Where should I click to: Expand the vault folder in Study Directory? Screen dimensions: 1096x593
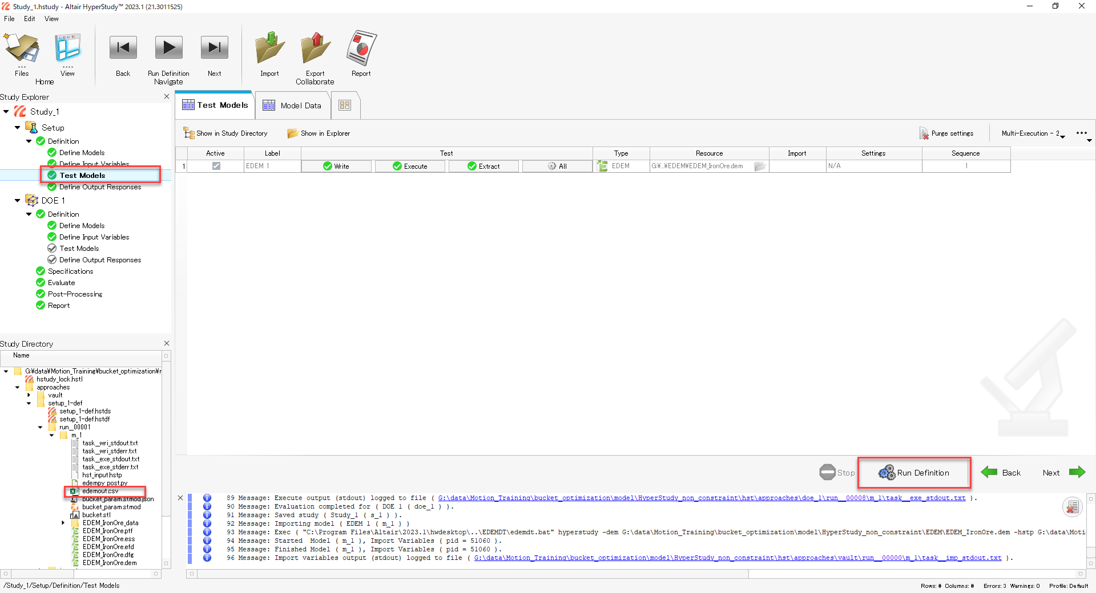tap(29, 395)
